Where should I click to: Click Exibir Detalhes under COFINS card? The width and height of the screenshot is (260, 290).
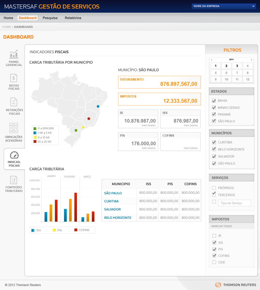coord(191,148)
